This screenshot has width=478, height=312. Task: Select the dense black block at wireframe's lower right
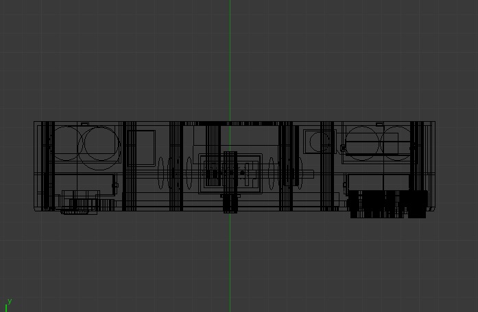click(x=387, y=204)
